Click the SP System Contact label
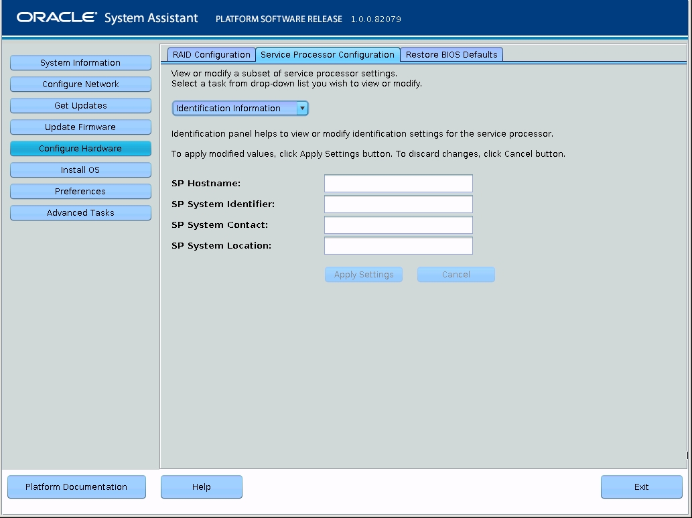Viewport: 692px width, 518px height. point(220,224)
